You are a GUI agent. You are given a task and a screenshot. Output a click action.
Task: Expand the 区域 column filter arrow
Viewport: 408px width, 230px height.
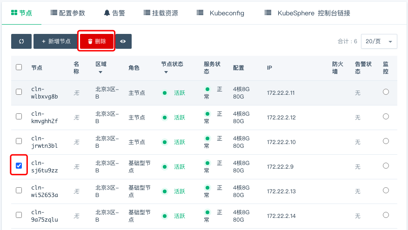[x=100, y=72]
